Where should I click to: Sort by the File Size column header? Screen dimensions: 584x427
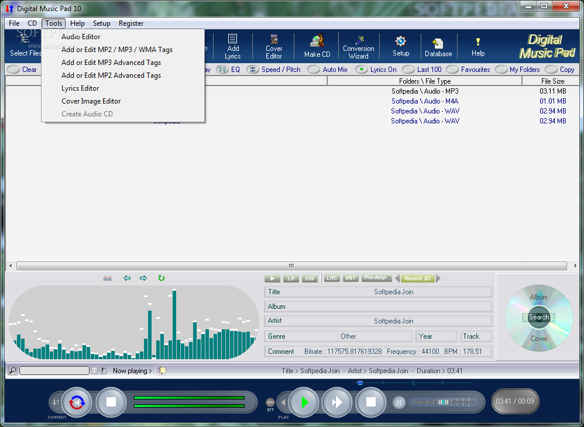click(551, 81)
